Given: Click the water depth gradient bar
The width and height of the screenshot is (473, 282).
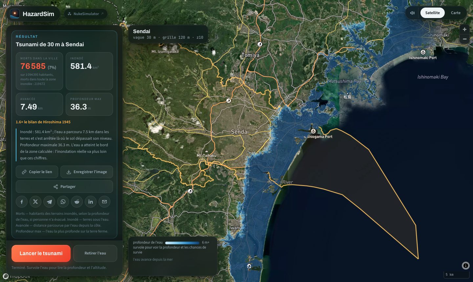Looking at the screenshot, I should click(x=182, y=243).
